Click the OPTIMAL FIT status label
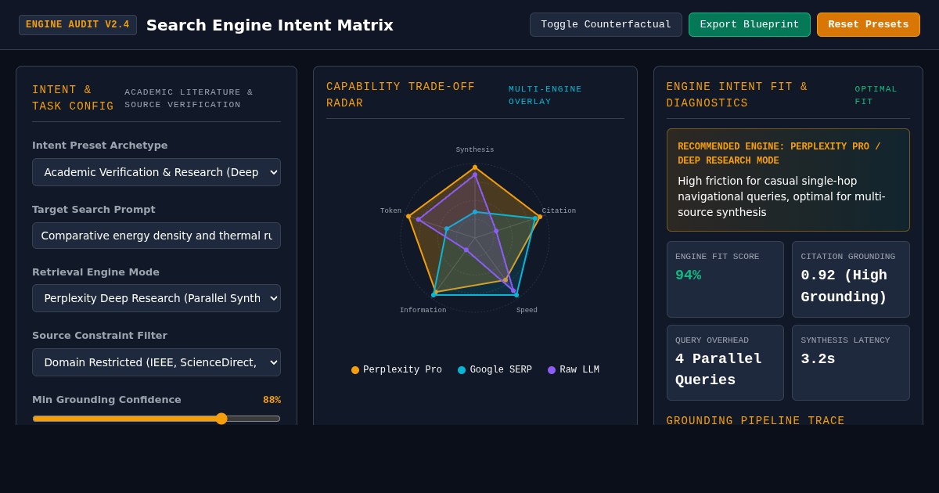The height and width of the screenshot is (493, 939). tap(876, 95)
